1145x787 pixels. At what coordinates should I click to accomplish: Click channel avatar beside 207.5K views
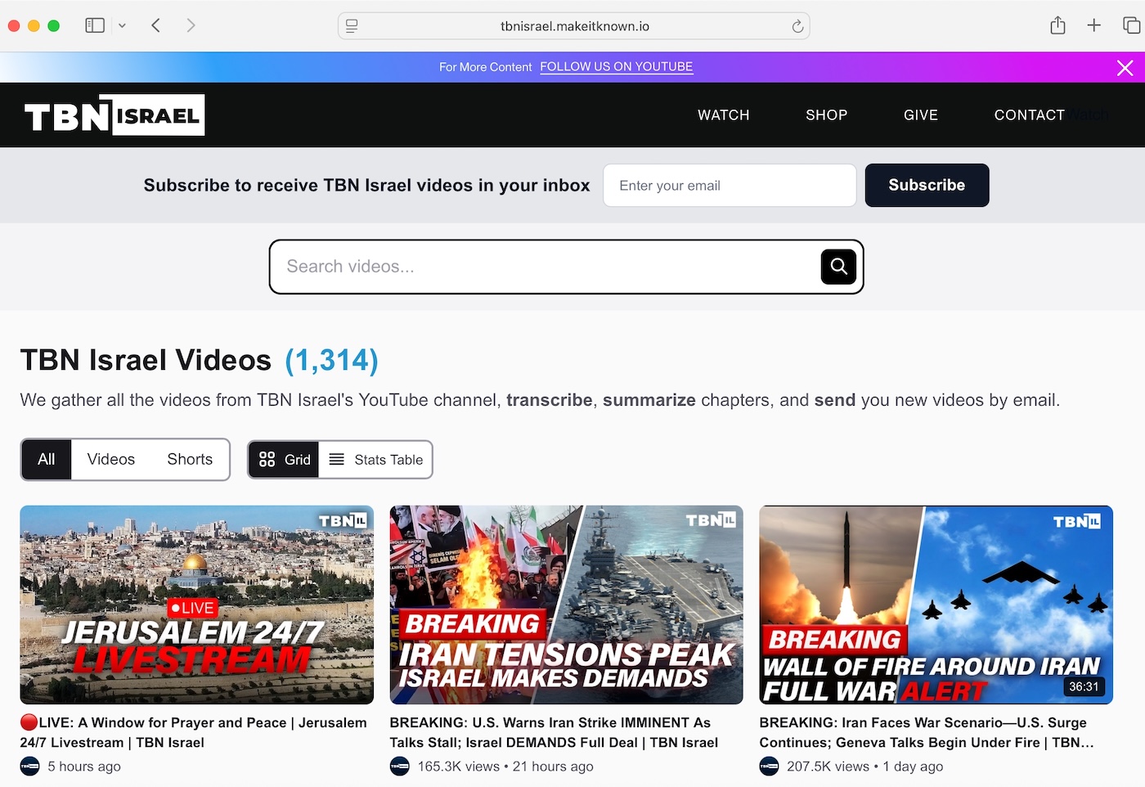click(770, 767)
